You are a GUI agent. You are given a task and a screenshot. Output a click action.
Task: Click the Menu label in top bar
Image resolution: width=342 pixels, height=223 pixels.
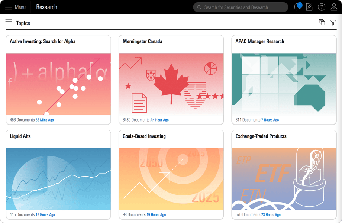20,7
